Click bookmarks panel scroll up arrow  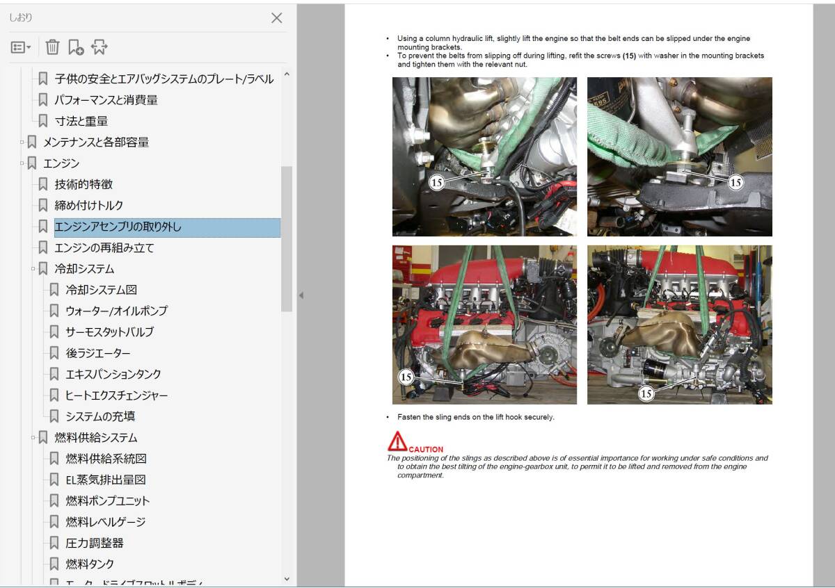click(x=287, y=74)
